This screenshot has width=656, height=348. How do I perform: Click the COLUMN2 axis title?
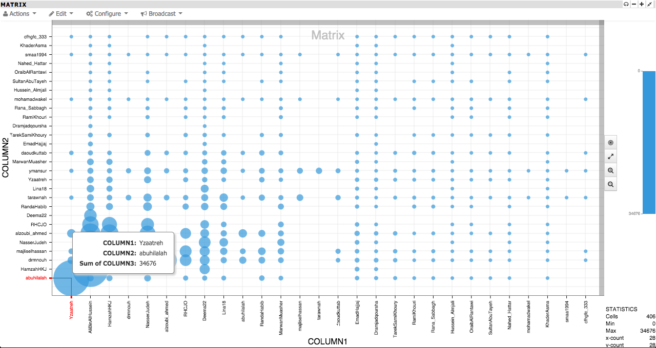pos(6,158)
